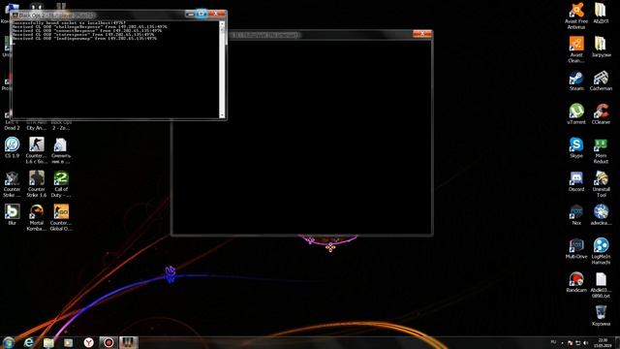Open the Загрузки folder on the desktop
The width and height of the screenshot is (620, 349).
pyautogui.click(x=601, y=47)
